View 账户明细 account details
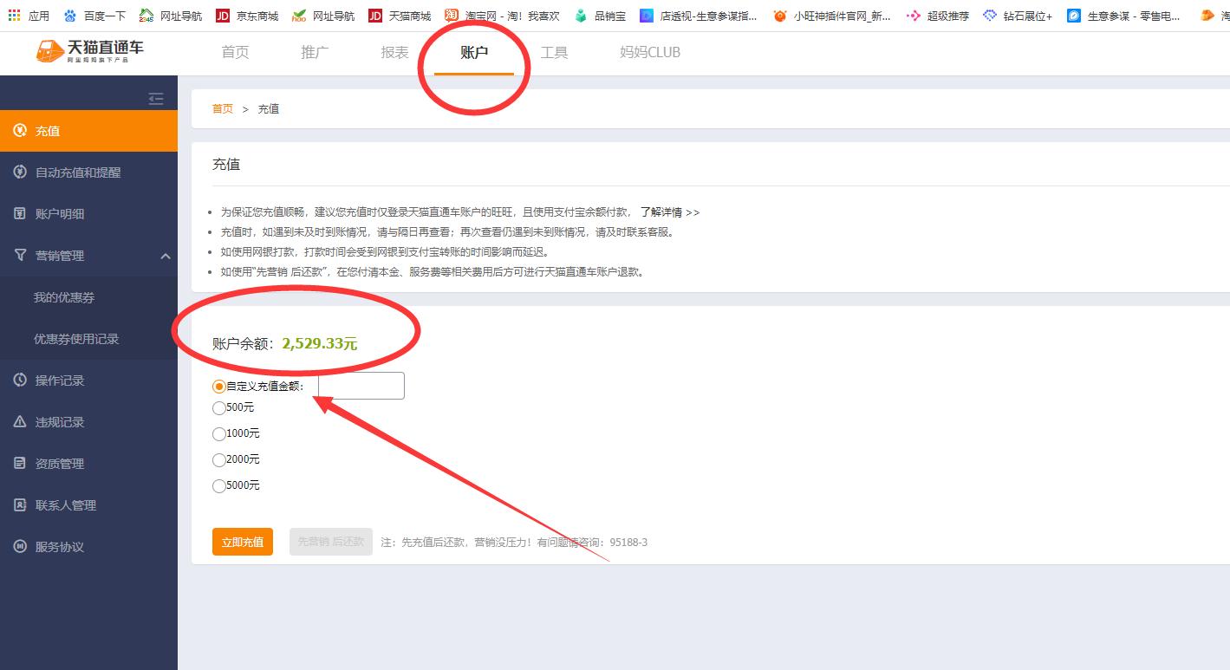This screenshot has height=670, width=1230. 62,213
